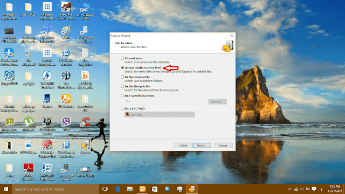Launch Adobe Reader X shortcut
Screen dimensions: 345x194
[x=28, y=172]
